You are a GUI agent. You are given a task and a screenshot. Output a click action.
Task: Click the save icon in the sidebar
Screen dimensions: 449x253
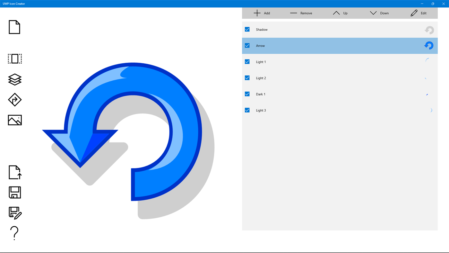(15, 192)
